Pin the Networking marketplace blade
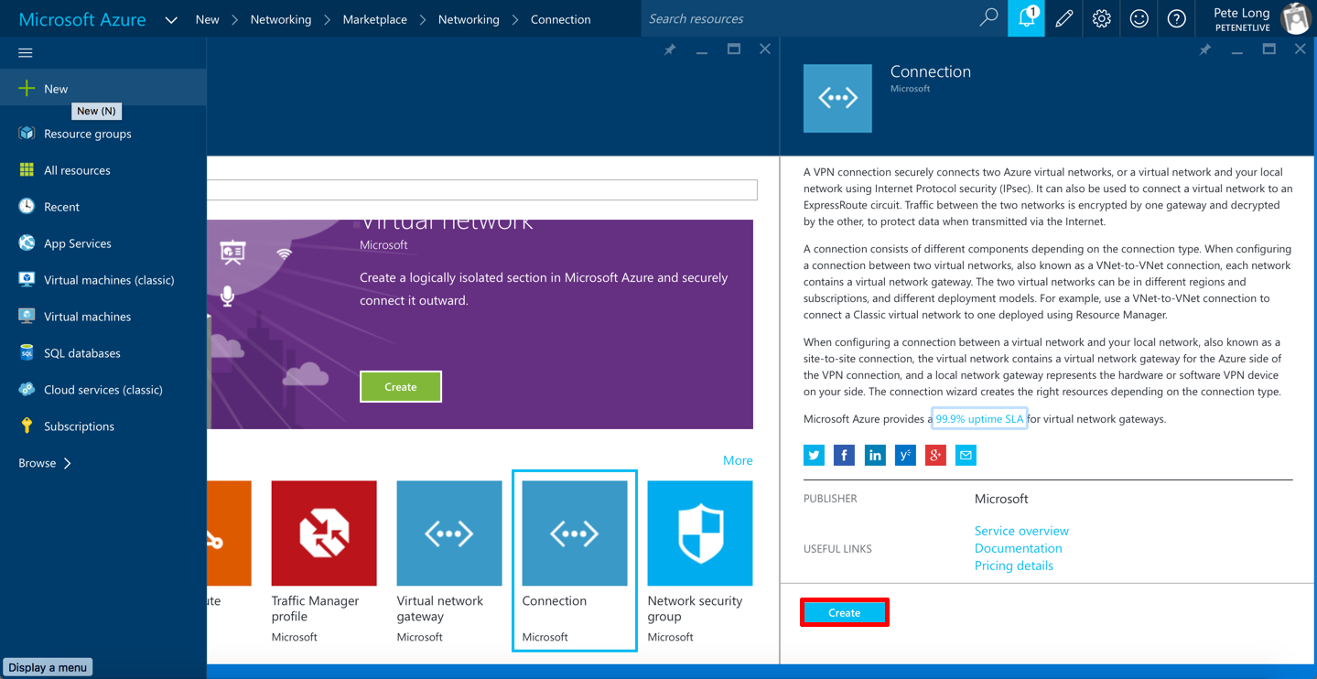 coord(670,49)
